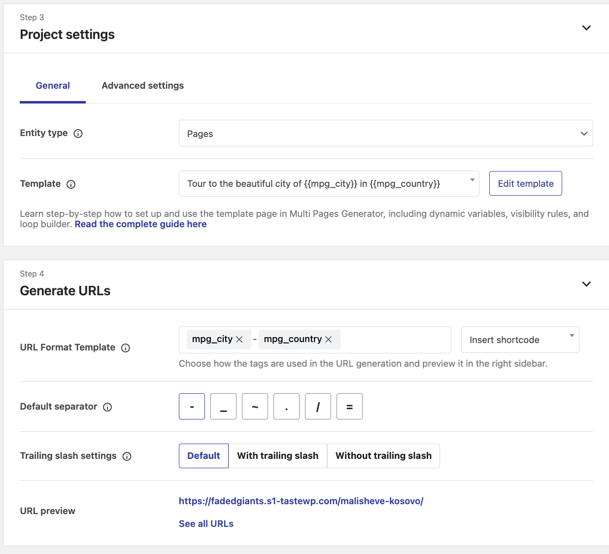Choose the tilde separator
This screenshot has width=609, height=554.
255,407
